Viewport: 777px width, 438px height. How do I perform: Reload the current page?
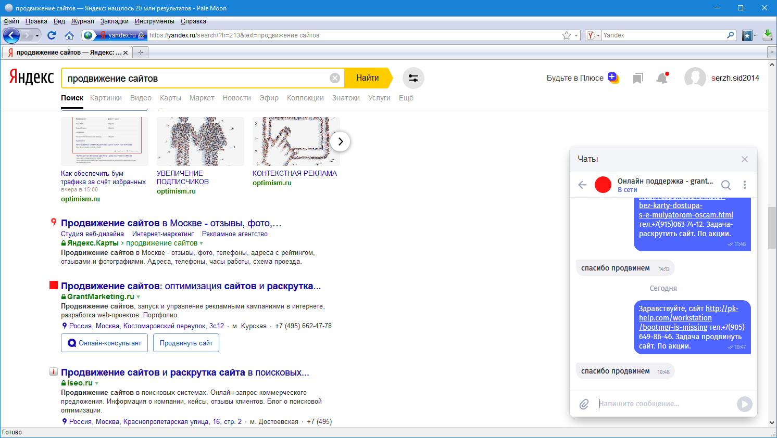click(x=52, y=35)
